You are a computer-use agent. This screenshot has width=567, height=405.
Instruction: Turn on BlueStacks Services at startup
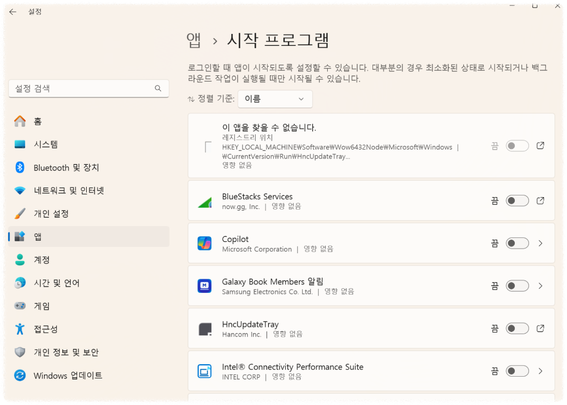[517, 201]
